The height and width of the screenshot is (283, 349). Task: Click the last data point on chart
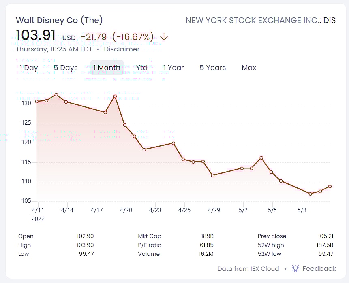[330, 187]
